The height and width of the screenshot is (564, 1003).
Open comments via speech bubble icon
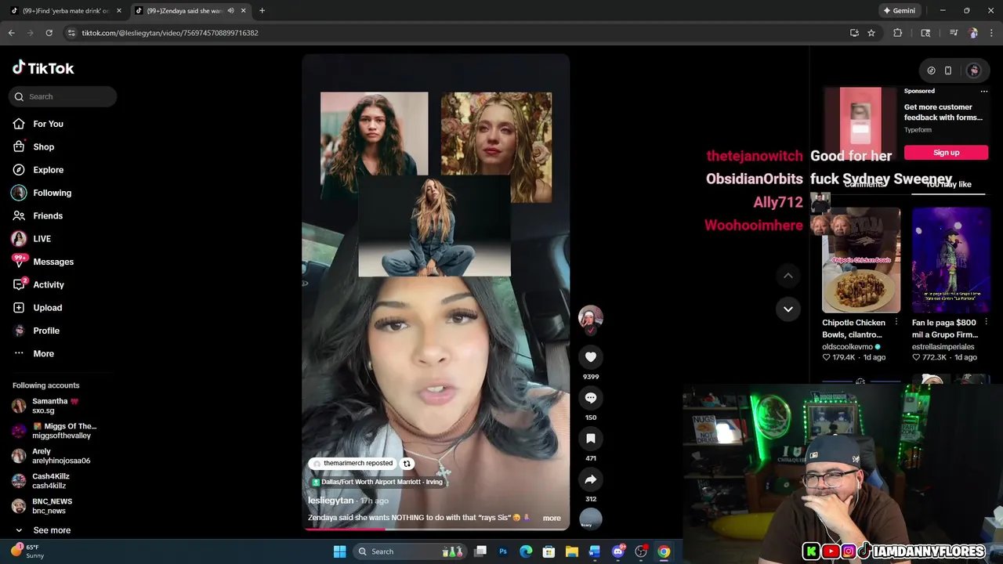(x=591, y=398)
